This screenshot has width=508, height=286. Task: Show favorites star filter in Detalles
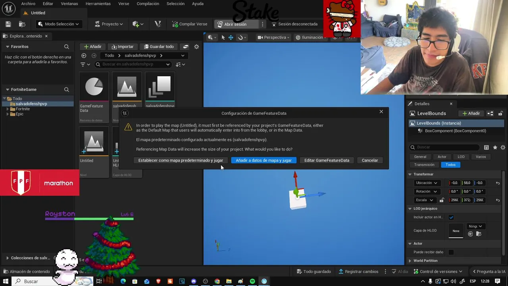pos(495,147)
